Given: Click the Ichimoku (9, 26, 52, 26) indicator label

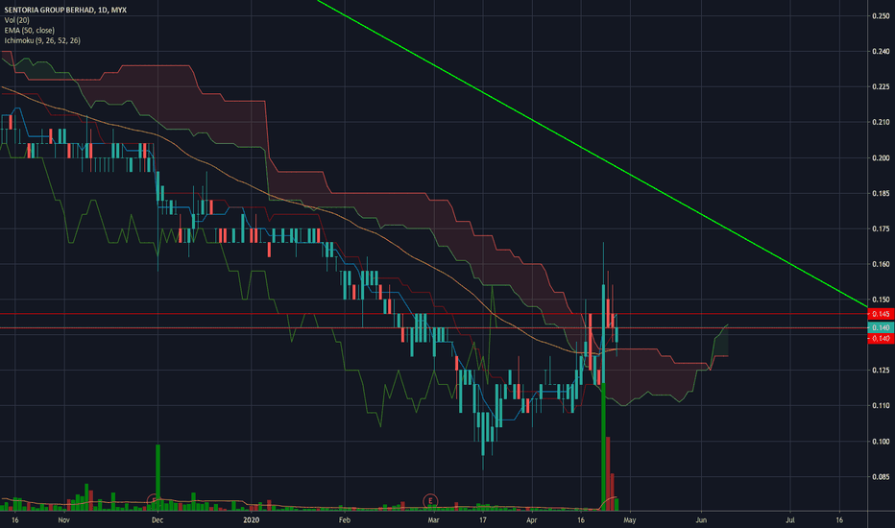Looking at the screenshot, I should tap(42, 40).
